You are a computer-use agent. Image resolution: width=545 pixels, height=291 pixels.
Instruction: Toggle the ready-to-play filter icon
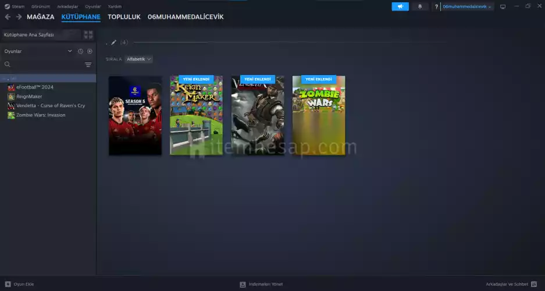pos(90,51)
